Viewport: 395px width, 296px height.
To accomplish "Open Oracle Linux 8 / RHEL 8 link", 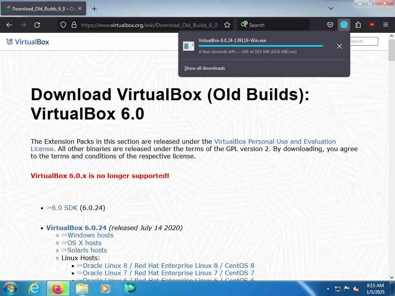I will (x=168, y=266).
